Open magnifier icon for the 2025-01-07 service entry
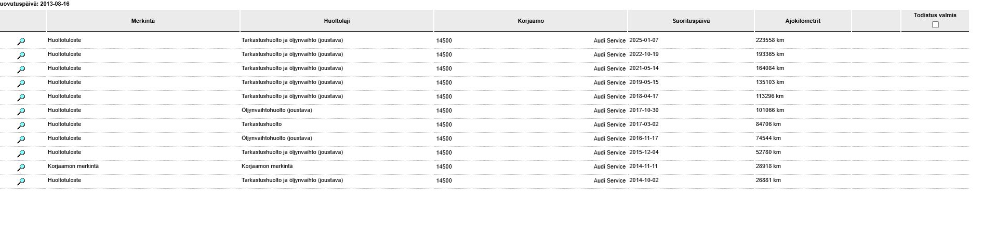 coord(21,41)
